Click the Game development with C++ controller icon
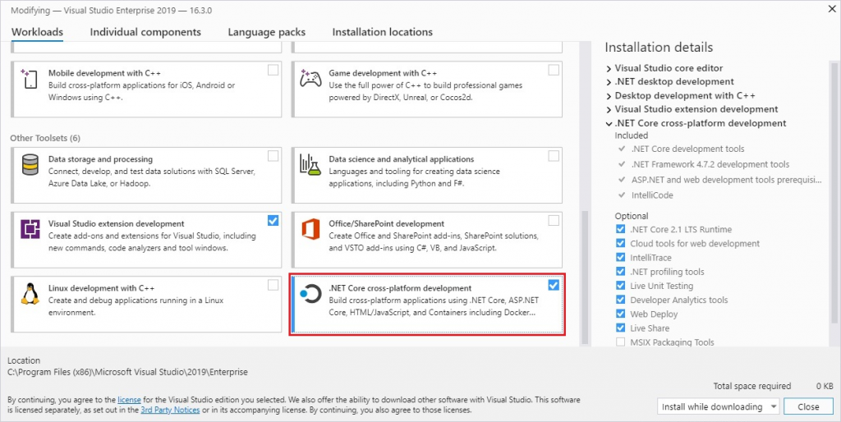 point(310,78)
